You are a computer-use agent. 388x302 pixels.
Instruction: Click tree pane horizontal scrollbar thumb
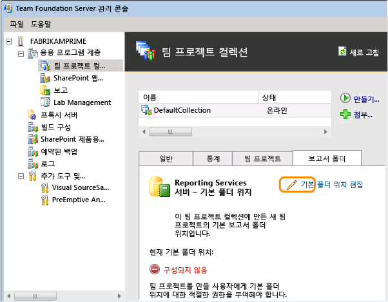tap(35, 296)
